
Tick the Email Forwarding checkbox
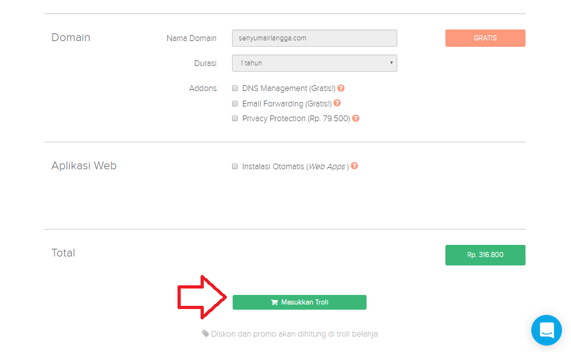coord(235,103)
